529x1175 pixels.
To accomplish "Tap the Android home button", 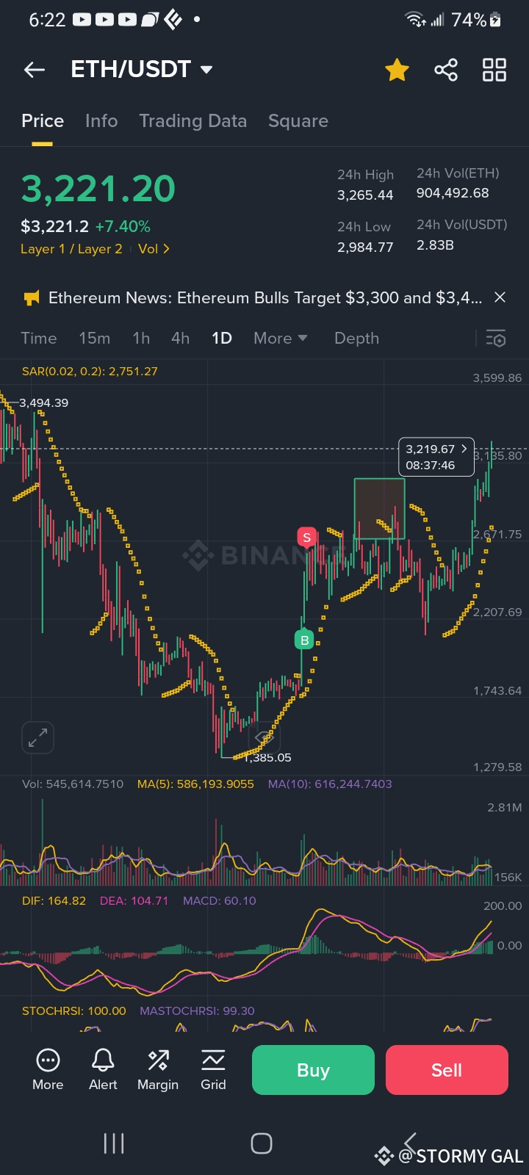I will click(262, 1143).
